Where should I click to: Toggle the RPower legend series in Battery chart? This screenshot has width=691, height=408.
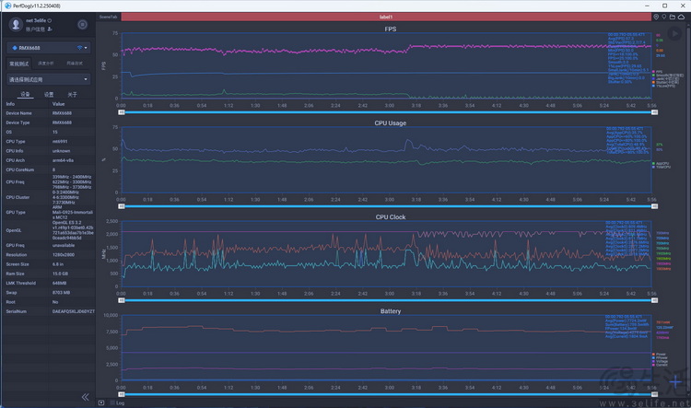pyautogui.click(x=661, y=357)
